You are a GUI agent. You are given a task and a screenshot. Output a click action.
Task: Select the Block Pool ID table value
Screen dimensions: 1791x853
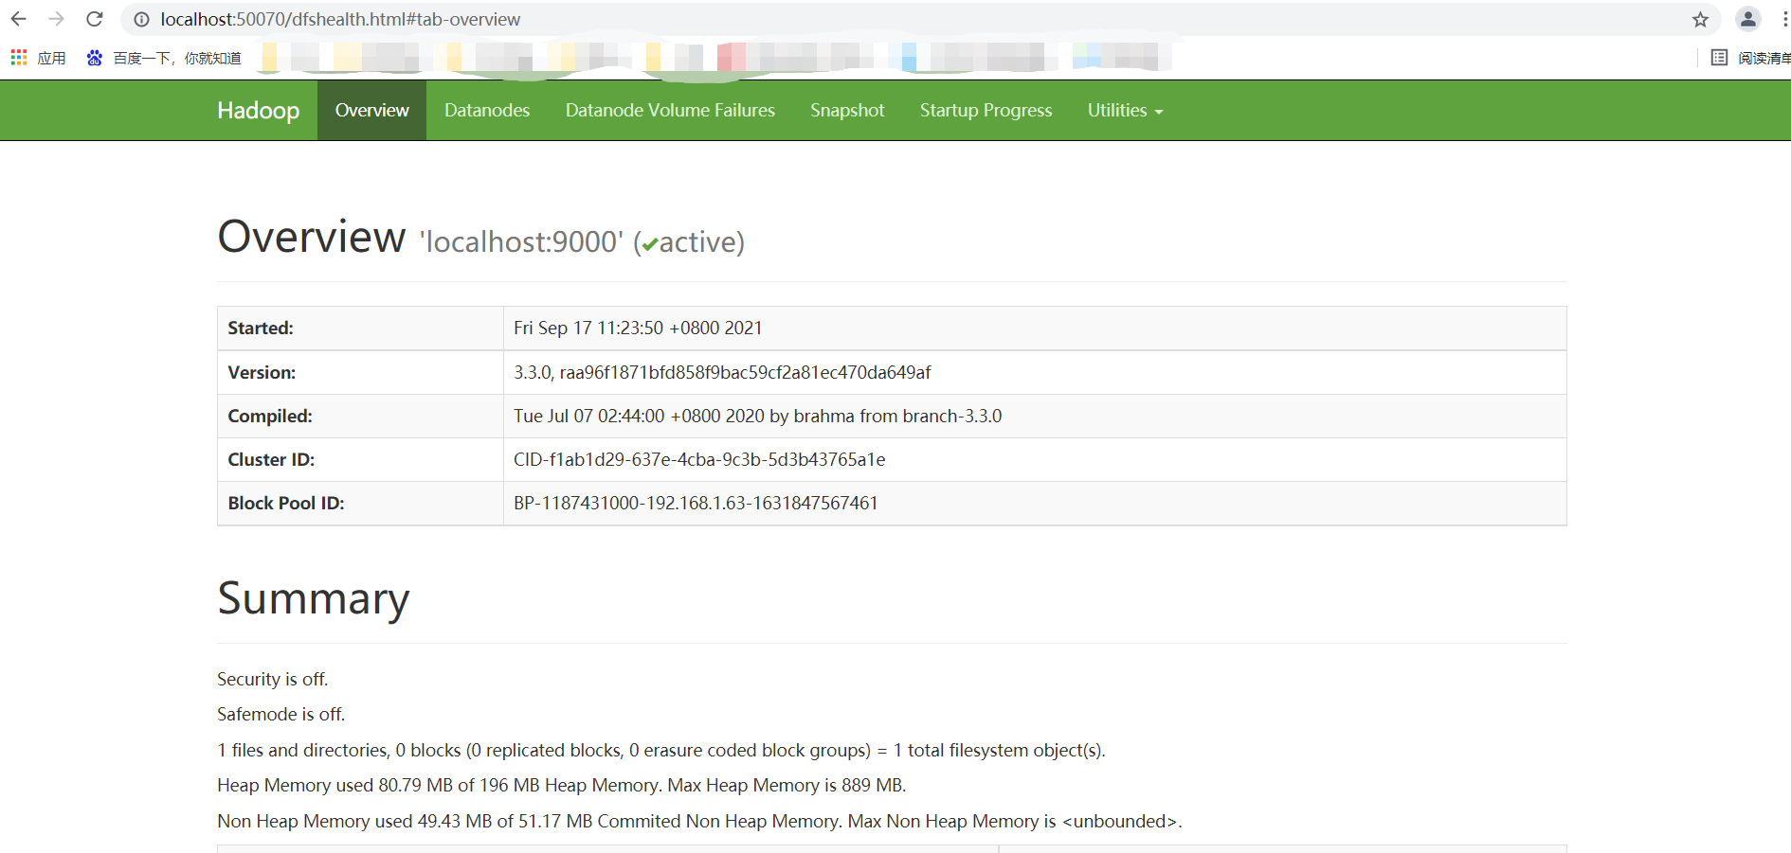[696, 503]
